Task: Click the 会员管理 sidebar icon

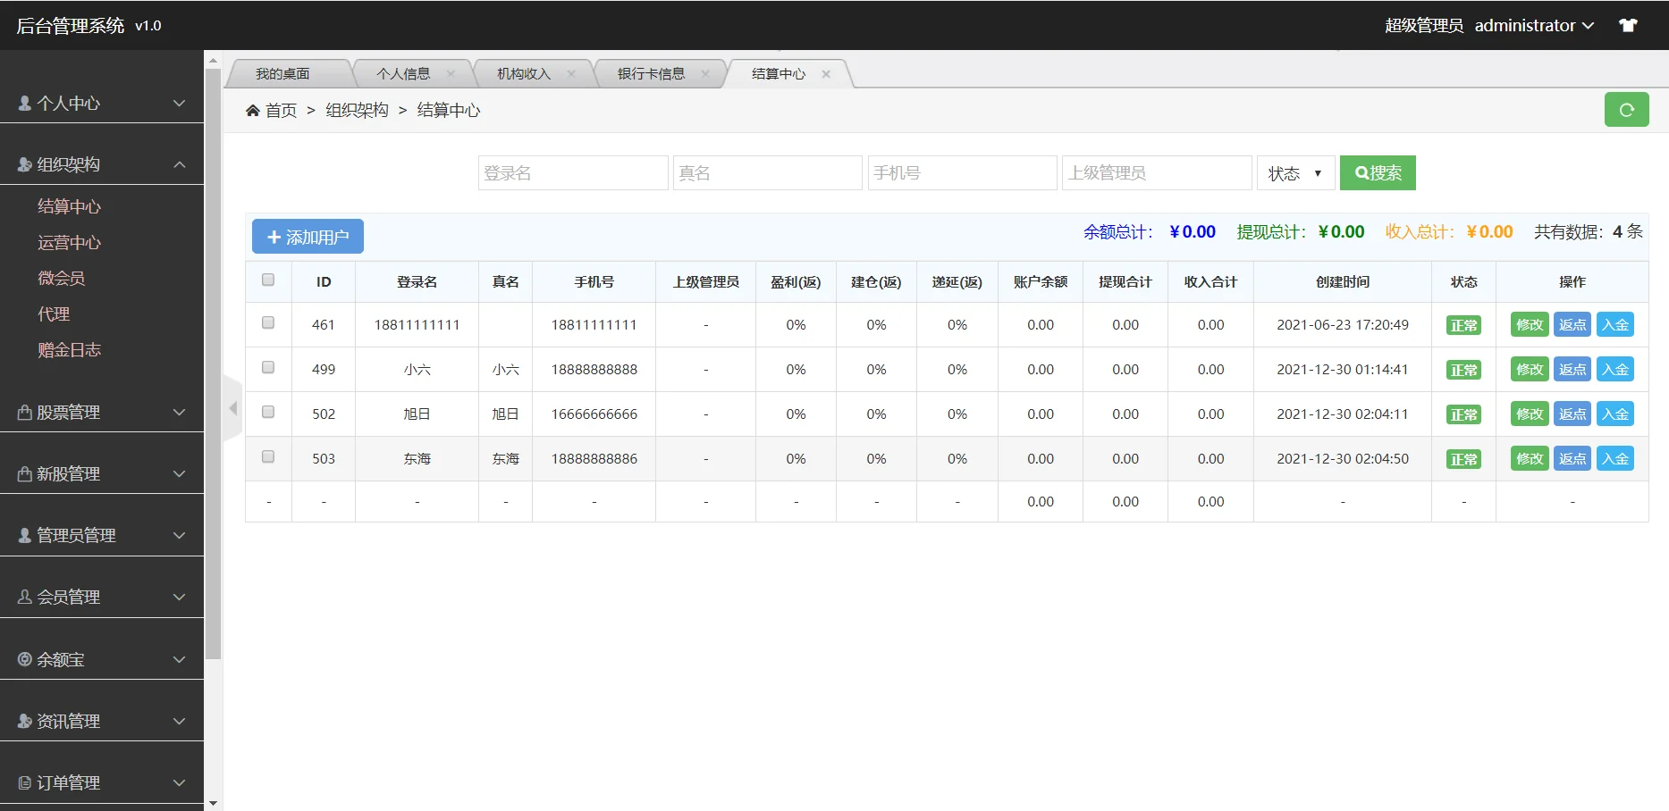Action: coord(22,597)
